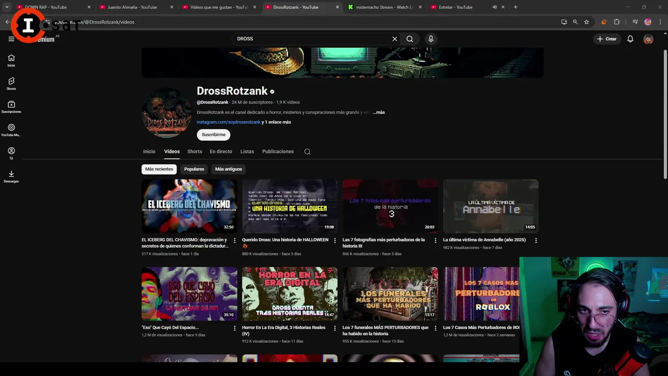Open the instagram.com/soydrossrotzank link
The image size is (668, 376).
[x=229, y=122]
